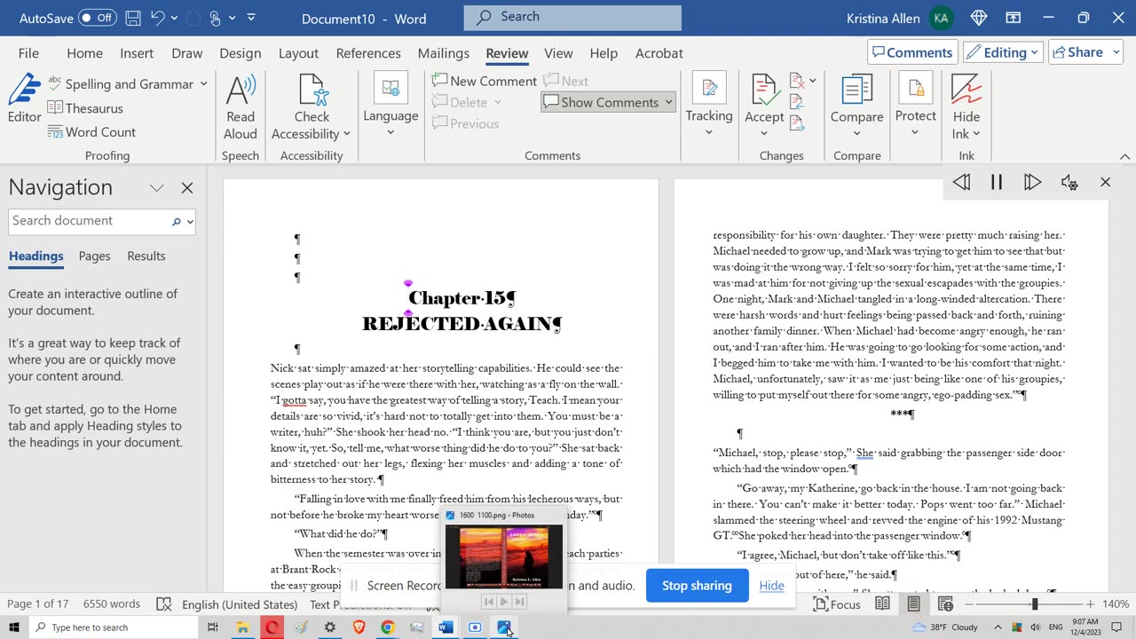
Task: Pause Read Aloud playback
Action: (x=997, y=182)
